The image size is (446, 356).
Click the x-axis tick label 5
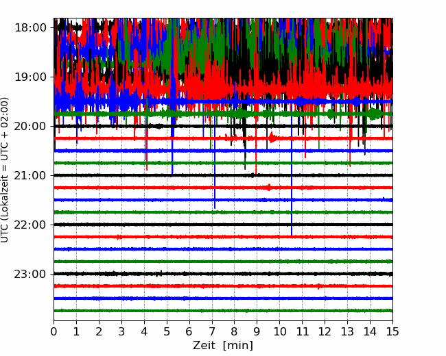point(167,331)
